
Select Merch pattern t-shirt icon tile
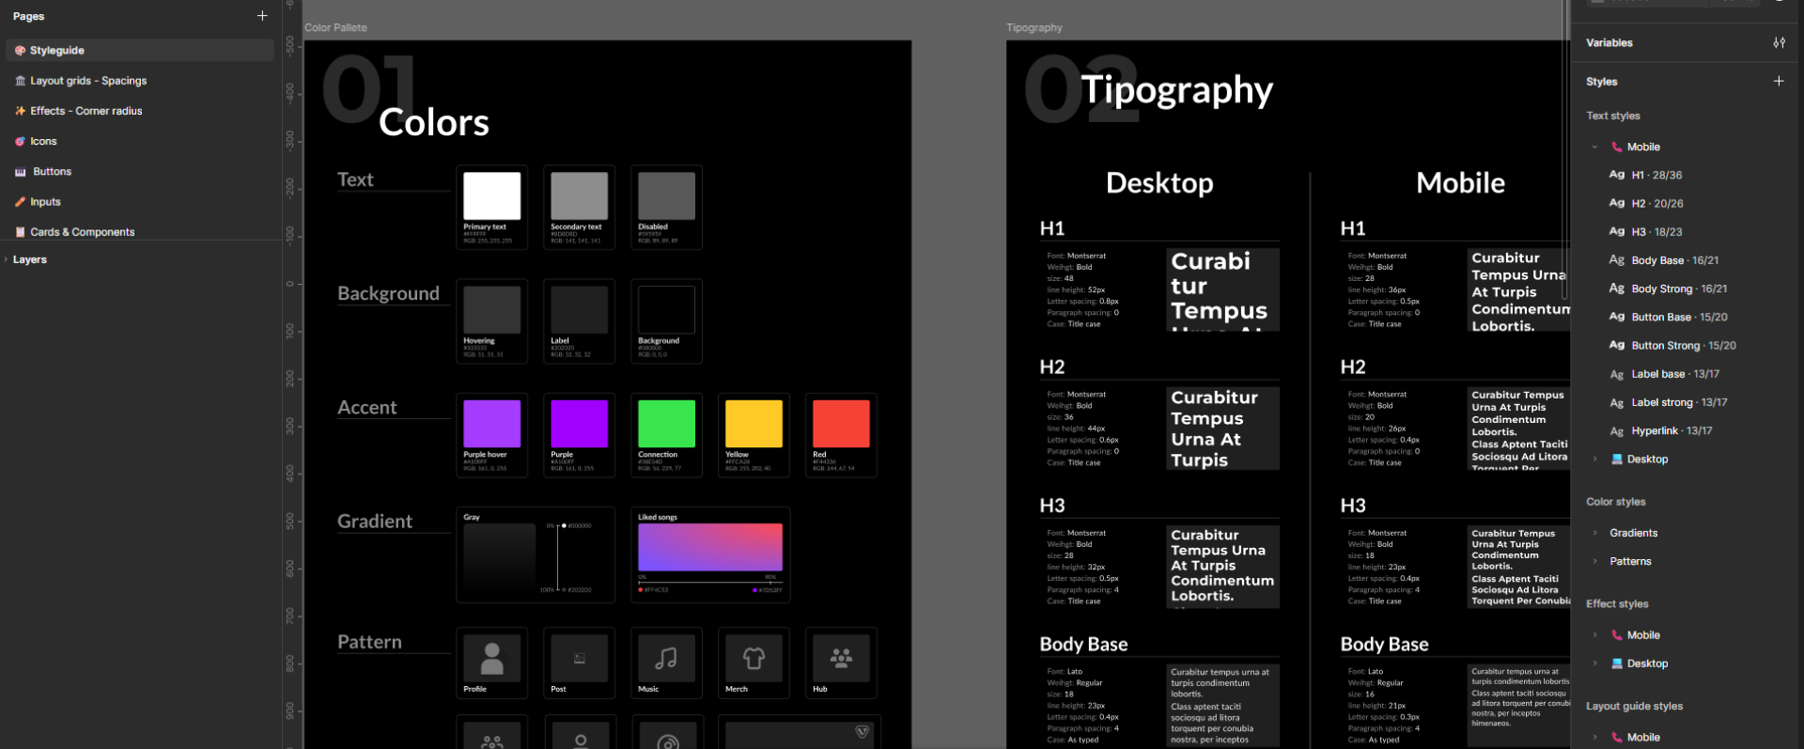754,658
